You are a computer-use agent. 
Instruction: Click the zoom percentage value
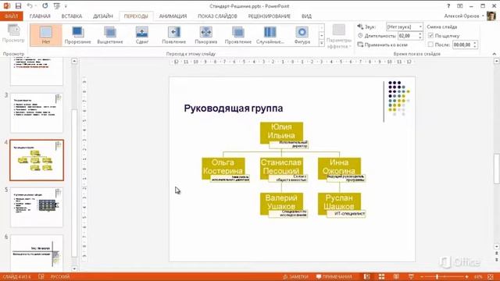click(x=478, y=277)
